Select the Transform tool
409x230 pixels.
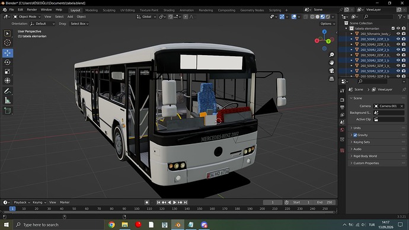coord(7,81)
